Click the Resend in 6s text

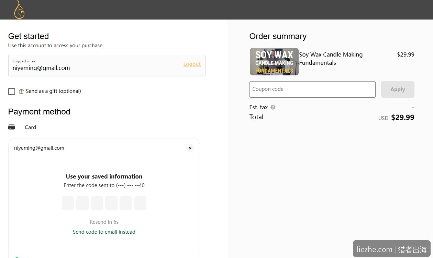pos(104,222)
